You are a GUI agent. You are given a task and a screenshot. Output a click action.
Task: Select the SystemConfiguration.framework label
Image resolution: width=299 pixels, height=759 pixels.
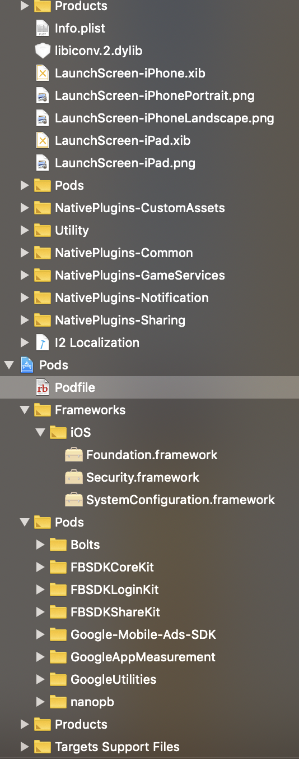coord(181,500)
